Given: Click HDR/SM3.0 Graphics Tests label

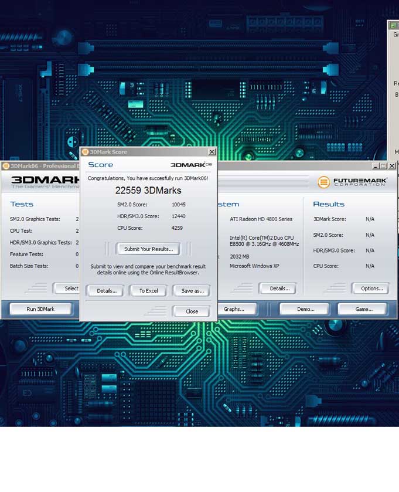Looking at the screenshot, I should click(x=41, y=243).
